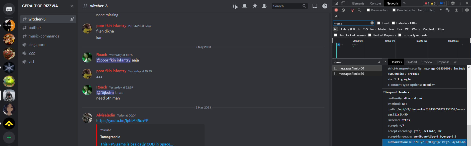Click the @Dijkstra mention
This screenshot has width=471, height=146.
point(105,92)
